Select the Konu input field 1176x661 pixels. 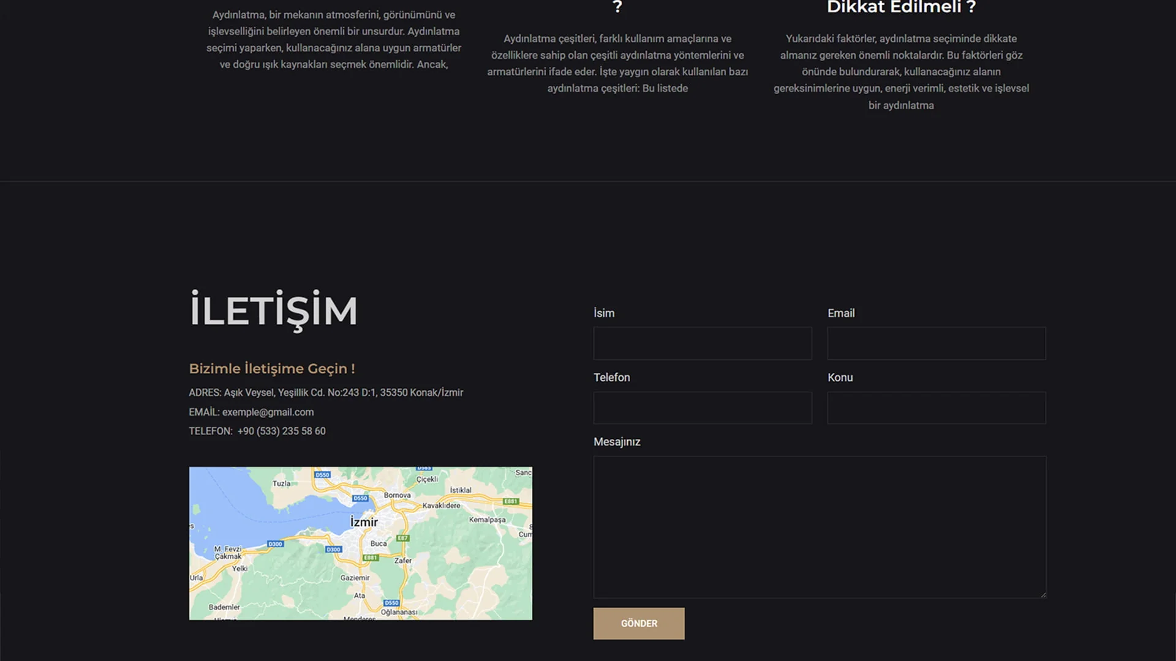click(x=936, y=408)
